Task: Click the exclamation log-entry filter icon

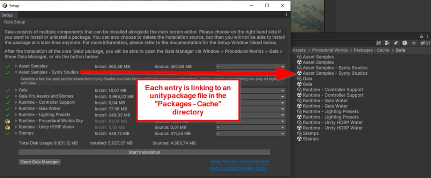Action: [405, 43]
